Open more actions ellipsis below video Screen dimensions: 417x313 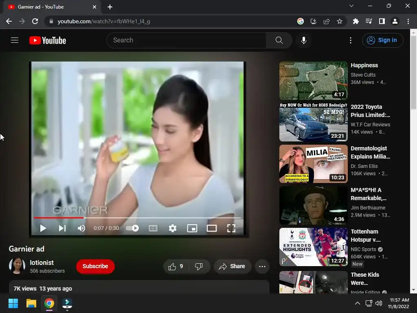tap(262, 267)
